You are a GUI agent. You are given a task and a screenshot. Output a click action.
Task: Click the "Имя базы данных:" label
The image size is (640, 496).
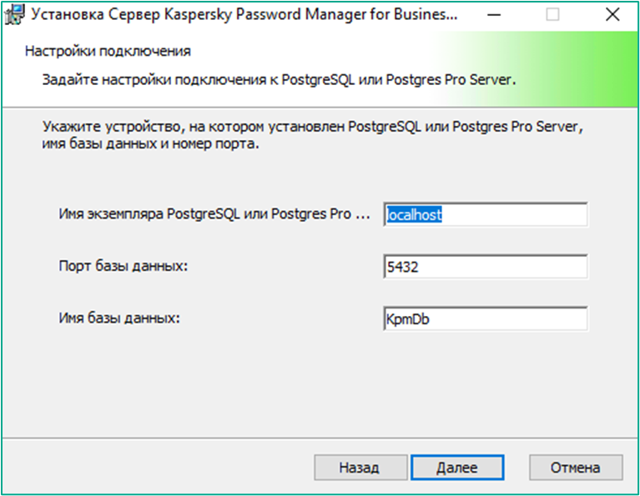(x=119, y=318)
